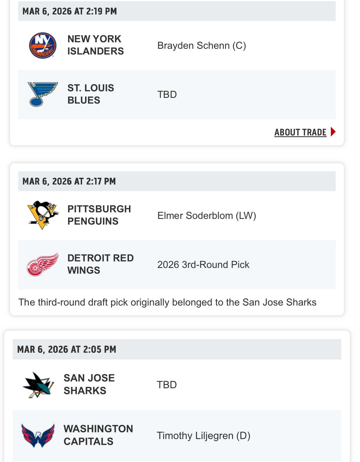Click the Pittsburgh Penguins logo

(x=43, y=215)
